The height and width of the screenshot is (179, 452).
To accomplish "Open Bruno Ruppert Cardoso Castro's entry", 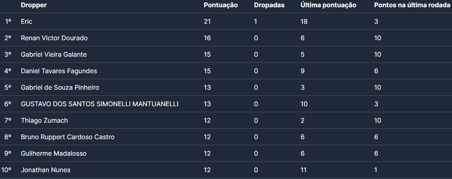I will pyautogui.click(x=68, y=137).
